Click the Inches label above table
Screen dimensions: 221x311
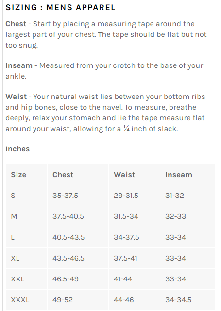tap(17, 149)
